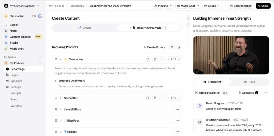Viewport: 274px width, 136px height.
Task: Expand the Blog Post prompt
Action: point(61,121)
